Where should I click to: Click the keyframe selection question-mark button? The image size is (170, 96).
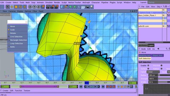point(114,87)
